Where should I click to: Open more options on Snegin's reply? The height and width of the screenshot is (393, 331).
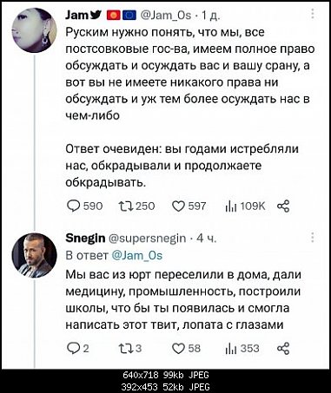tap(313, 237)
